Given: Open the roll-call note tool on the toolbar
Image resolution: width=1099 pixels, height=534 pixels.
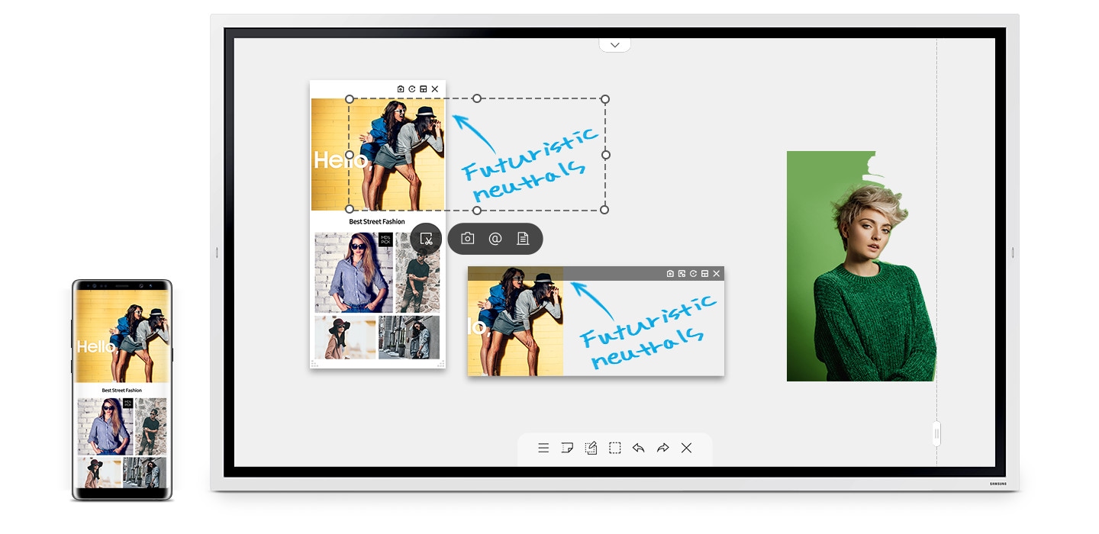Looking at the screenshot, I should (x=567, y=448).
